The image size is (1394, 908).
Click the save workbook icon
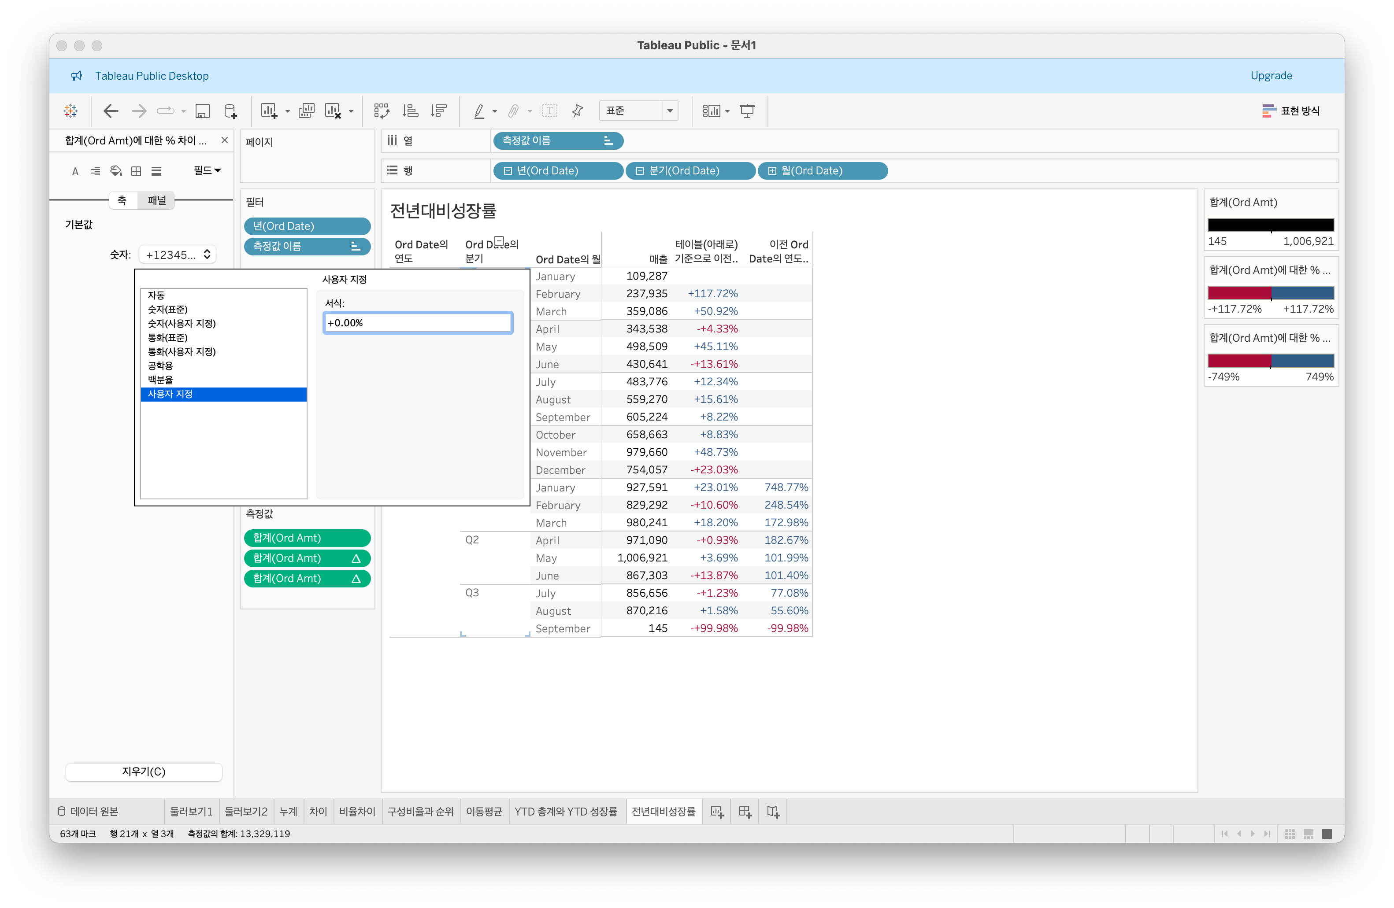pyautogui.click(x=203, y=111)
